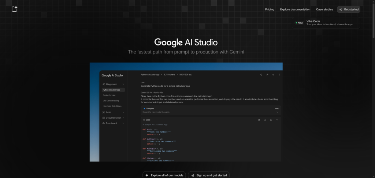Click the Get started button
This screenshot has width=375, height=178.
click(349, 10)
